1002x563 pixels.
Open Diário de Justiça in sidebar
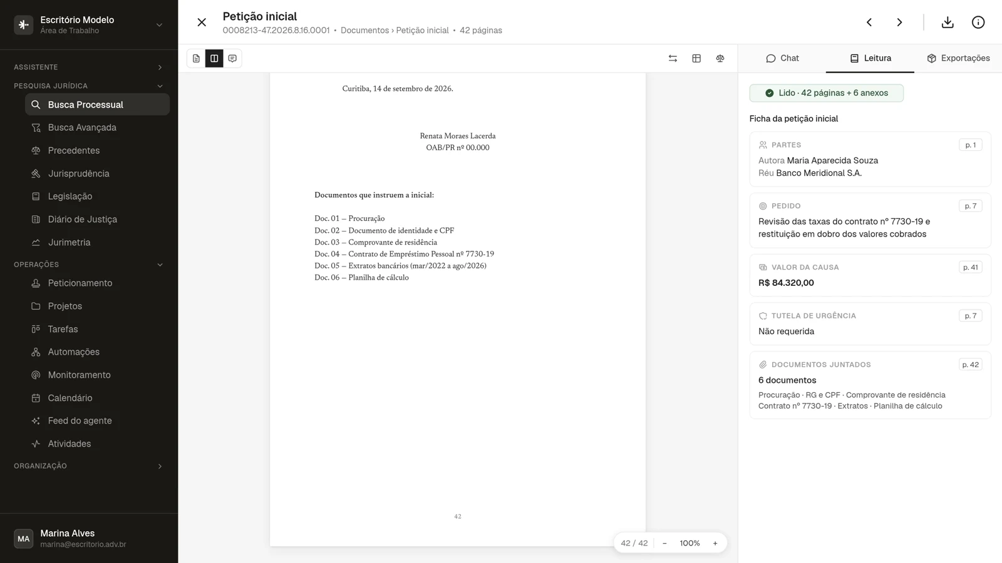tap(97, 220)
